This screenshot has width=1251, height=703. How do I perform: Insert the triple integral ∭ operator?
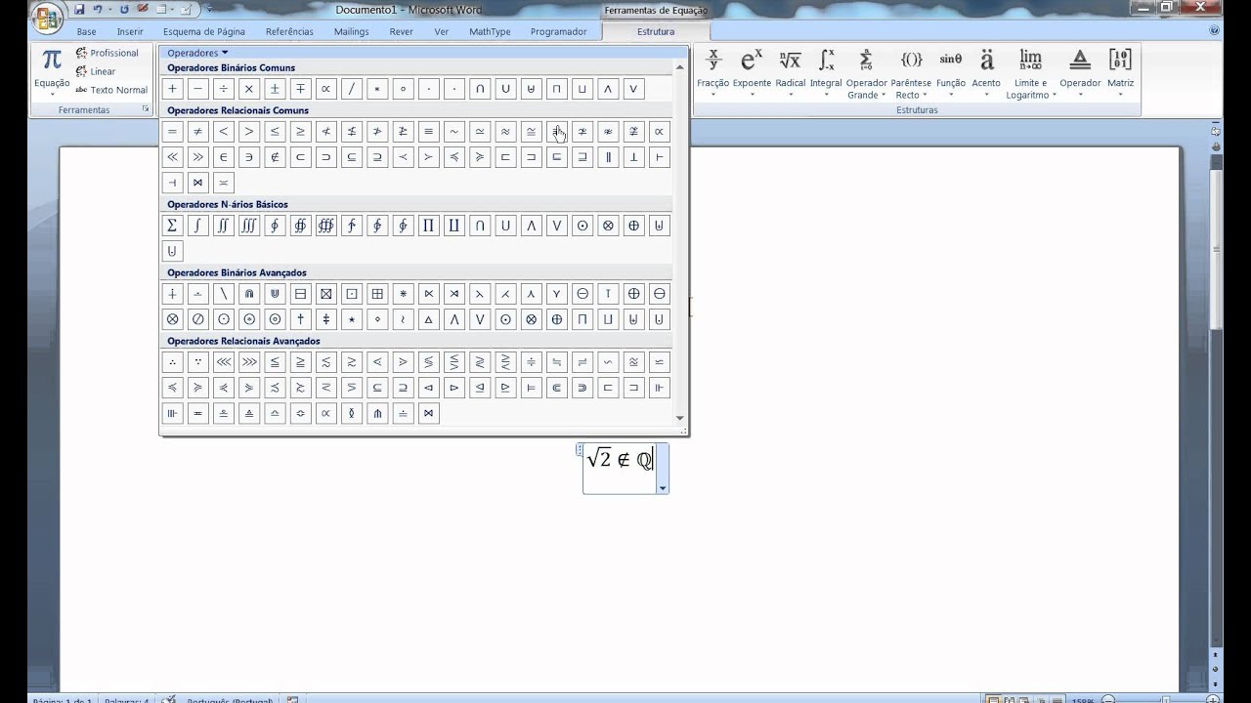click(x=249, y=226)
